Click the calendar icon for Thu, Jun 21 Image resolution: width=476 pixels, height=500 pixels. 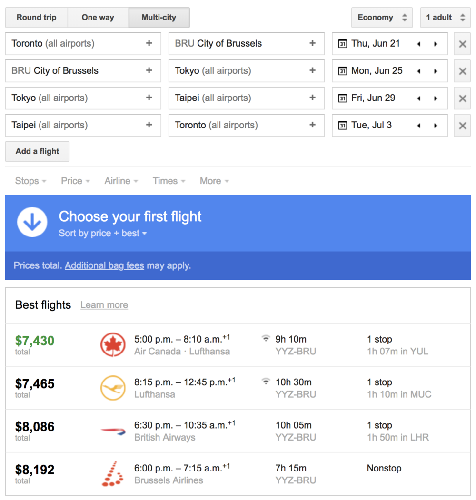click(x=342, y=44)
